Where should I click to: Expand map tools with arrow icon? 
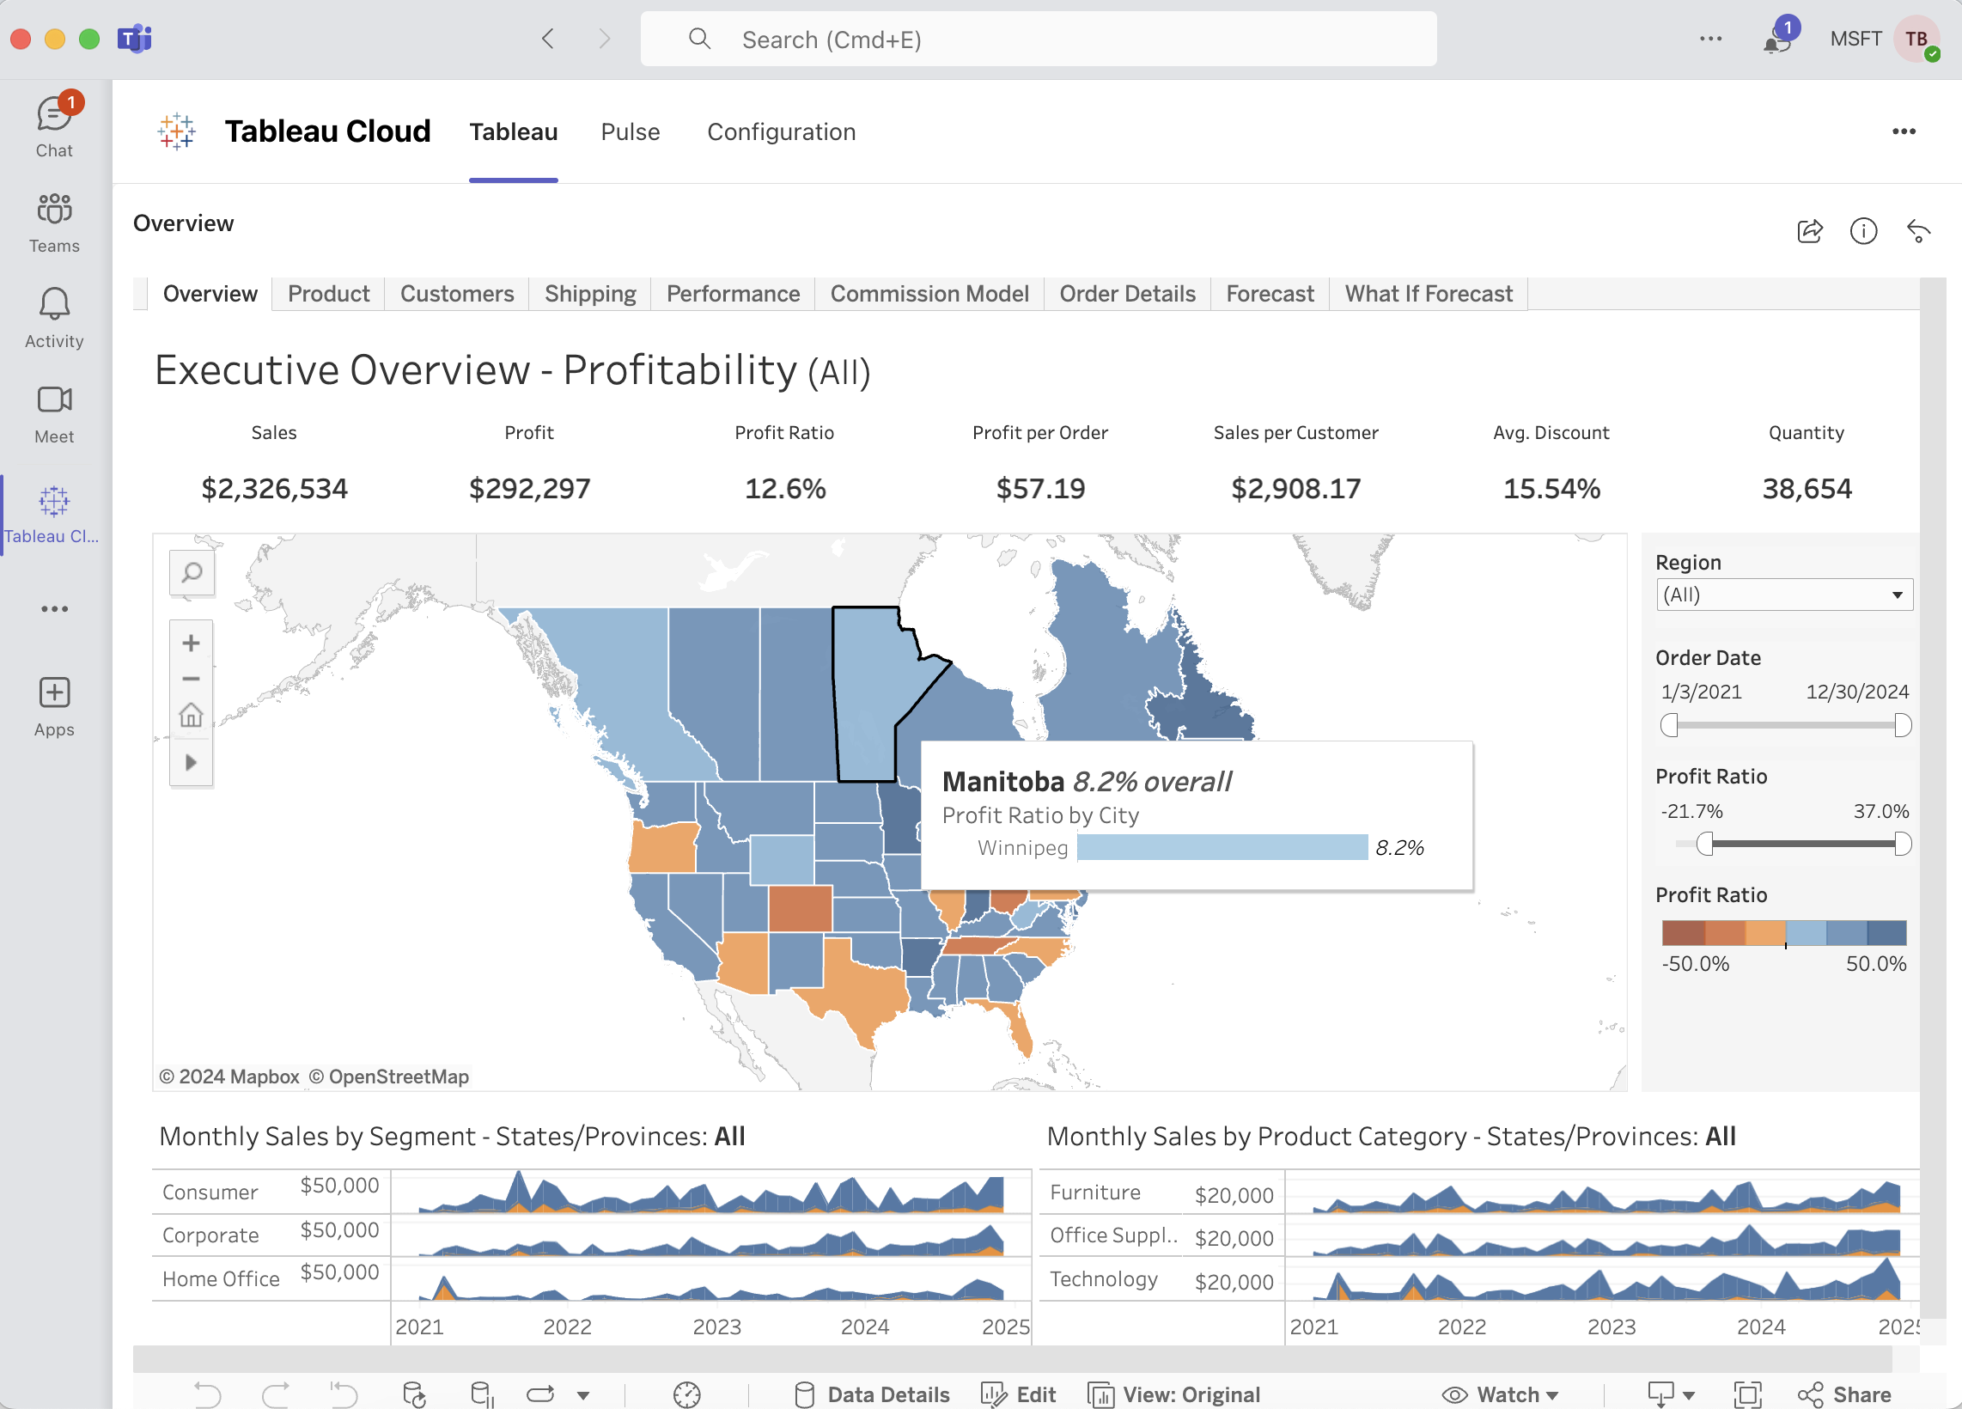pos(192,762)
